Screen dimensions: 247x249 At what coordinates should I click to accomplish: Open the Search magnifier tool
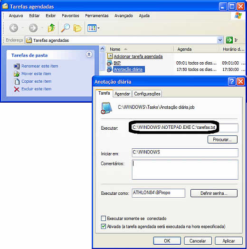pyautogui.click(x=65, y=28)
